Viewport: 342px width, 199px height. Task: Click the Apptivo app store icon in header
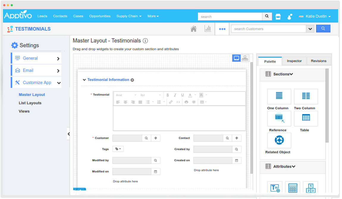278,16
